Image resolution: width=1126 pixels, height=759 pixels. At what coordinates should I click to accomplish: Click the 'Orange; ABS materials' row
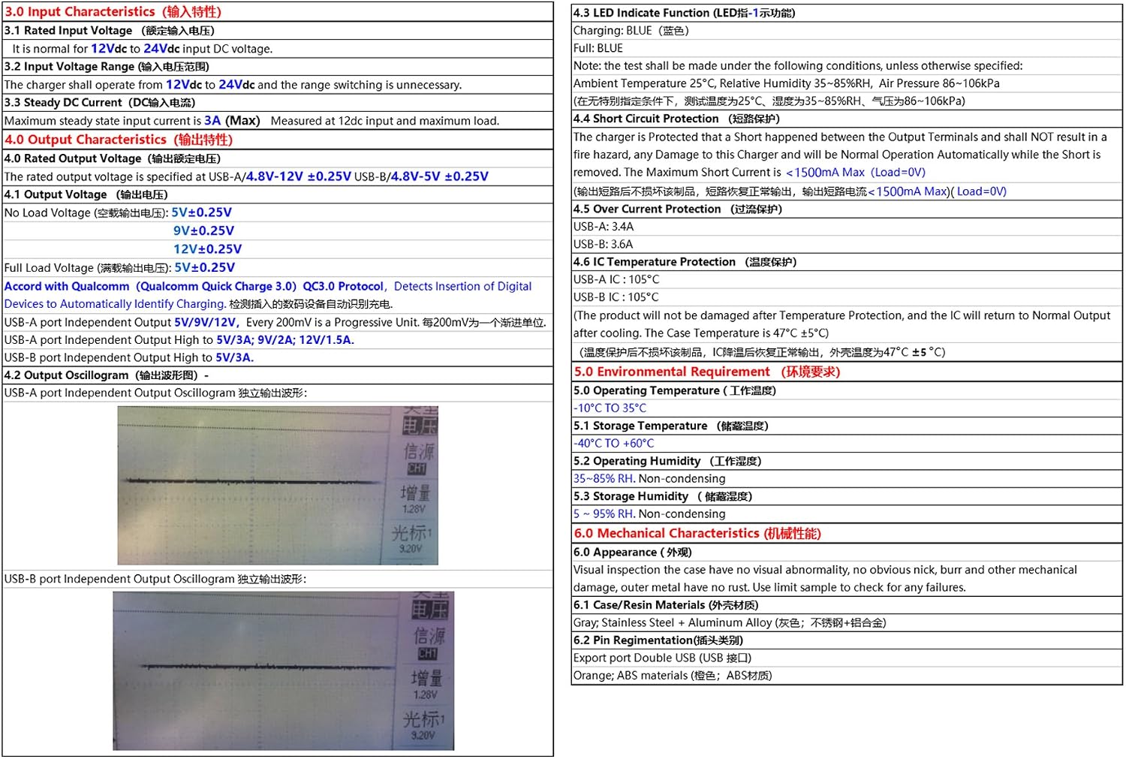(673, 676)
